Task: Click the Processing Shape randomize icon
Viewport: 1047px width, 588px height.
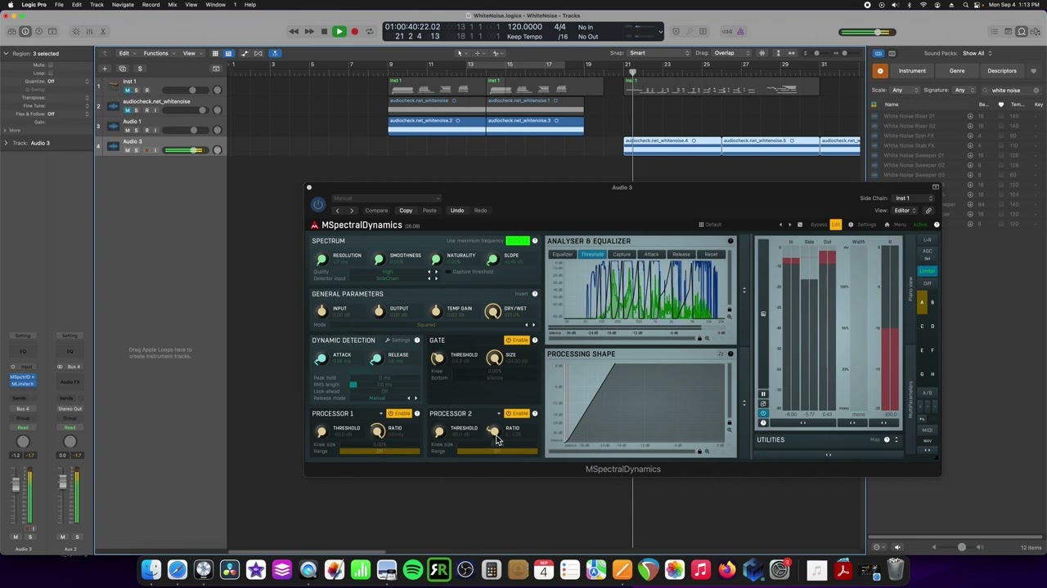Action: (x=721, y=354)
